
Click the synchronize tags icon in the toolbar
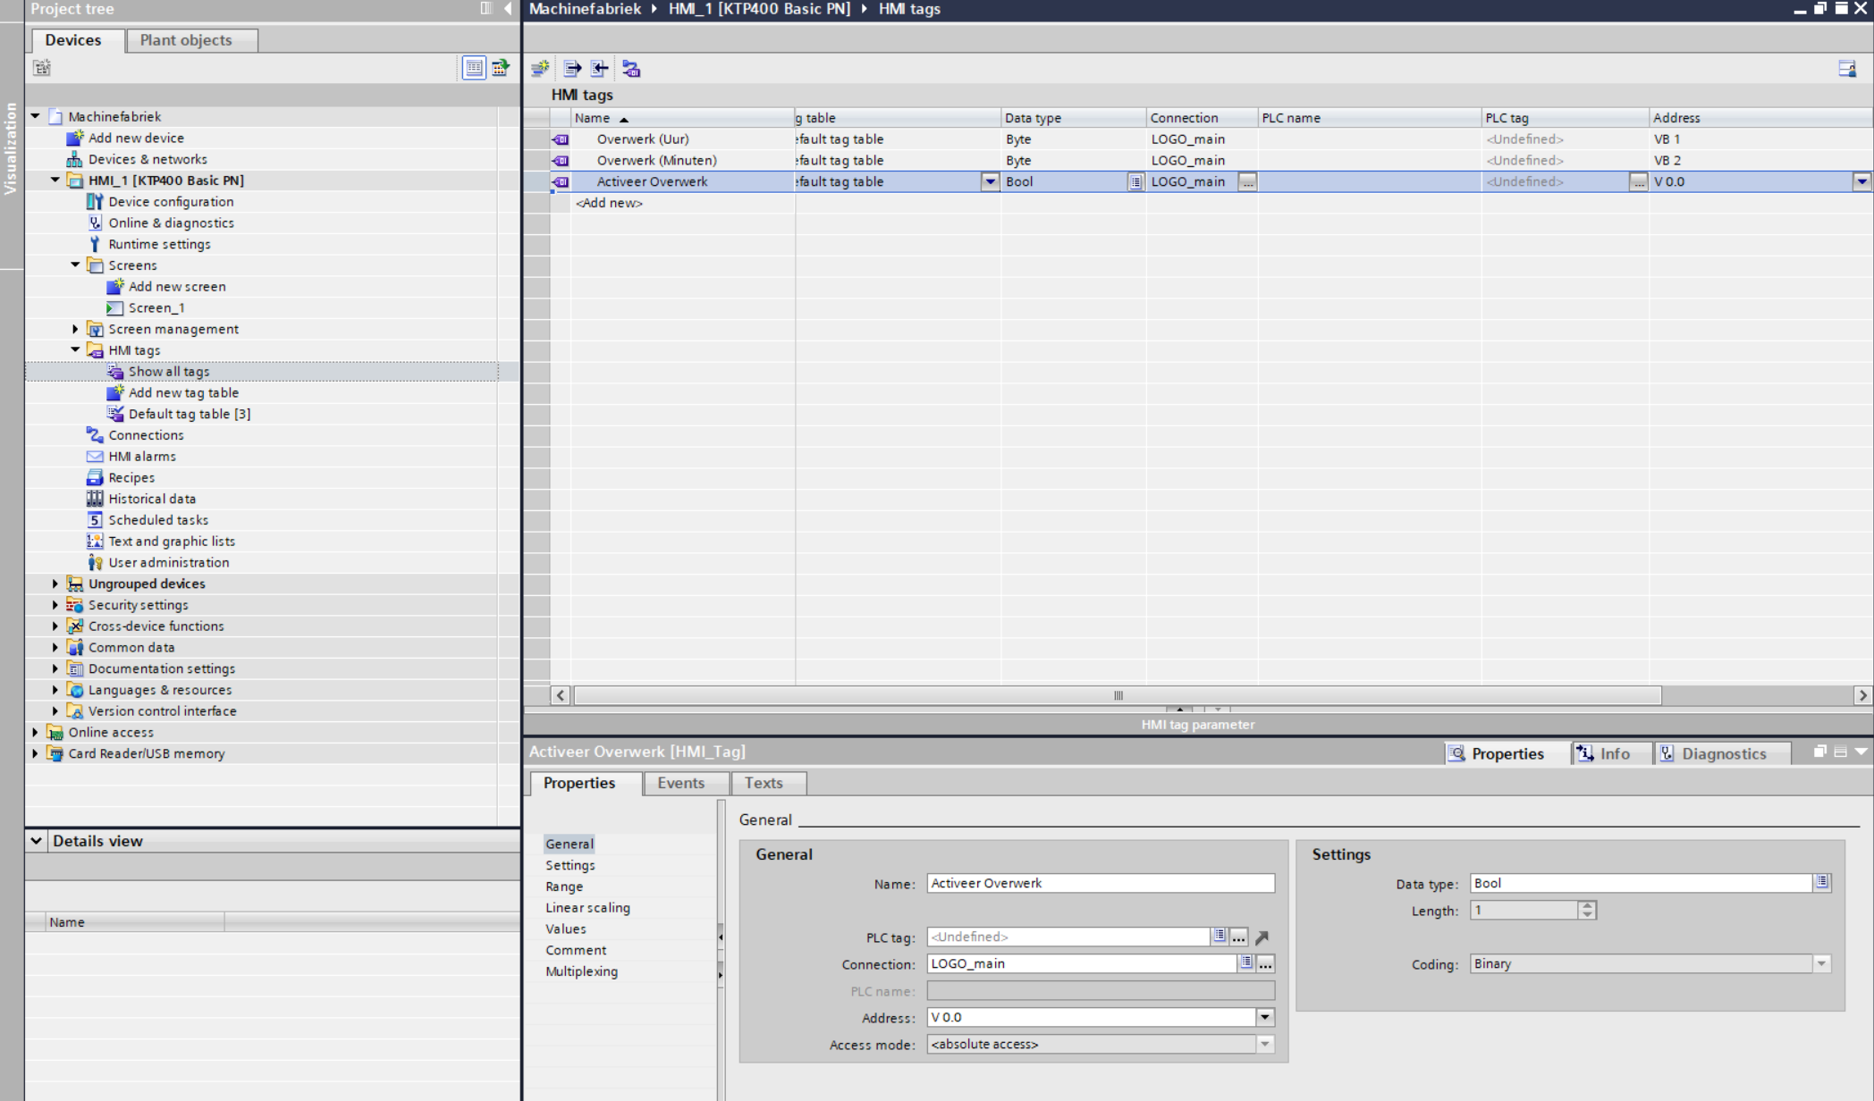pyautogui.click(x=631, y=69)
